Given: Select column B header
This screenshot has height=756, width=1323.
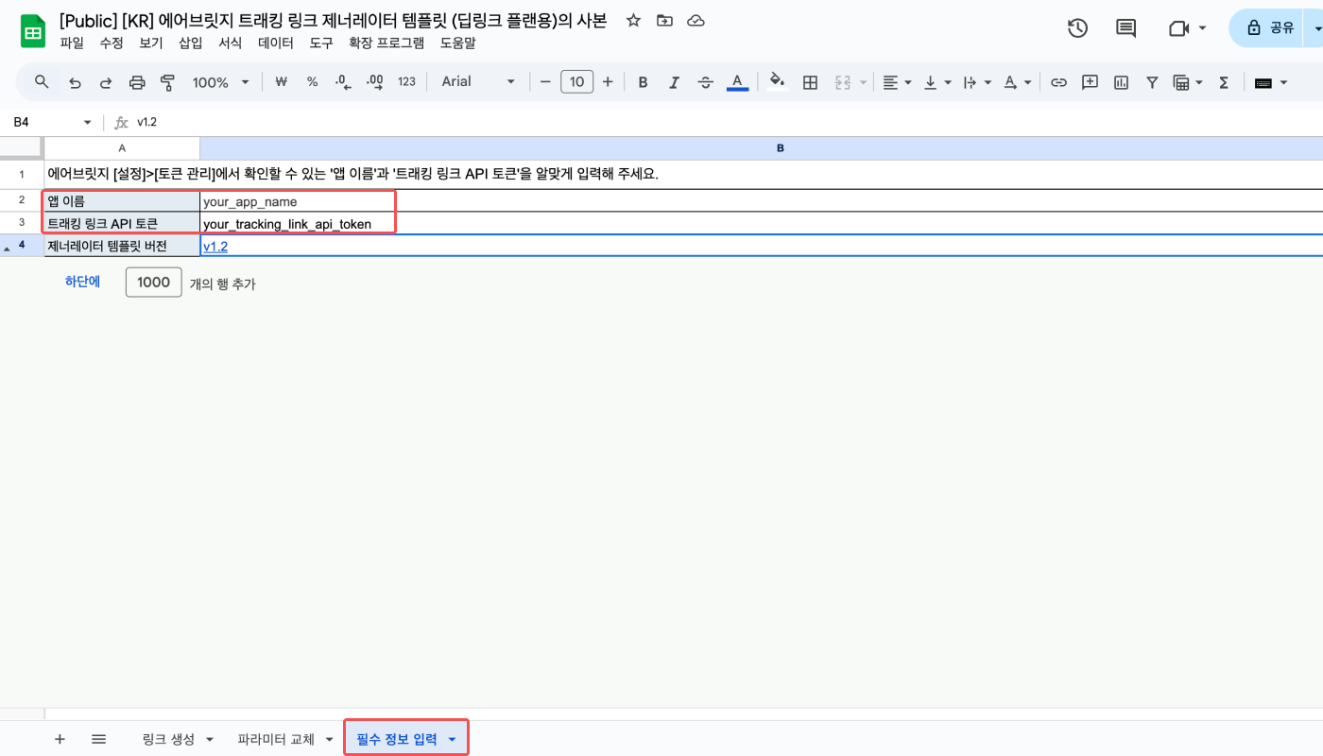Looking at the screenshot, I should [761, 148].
